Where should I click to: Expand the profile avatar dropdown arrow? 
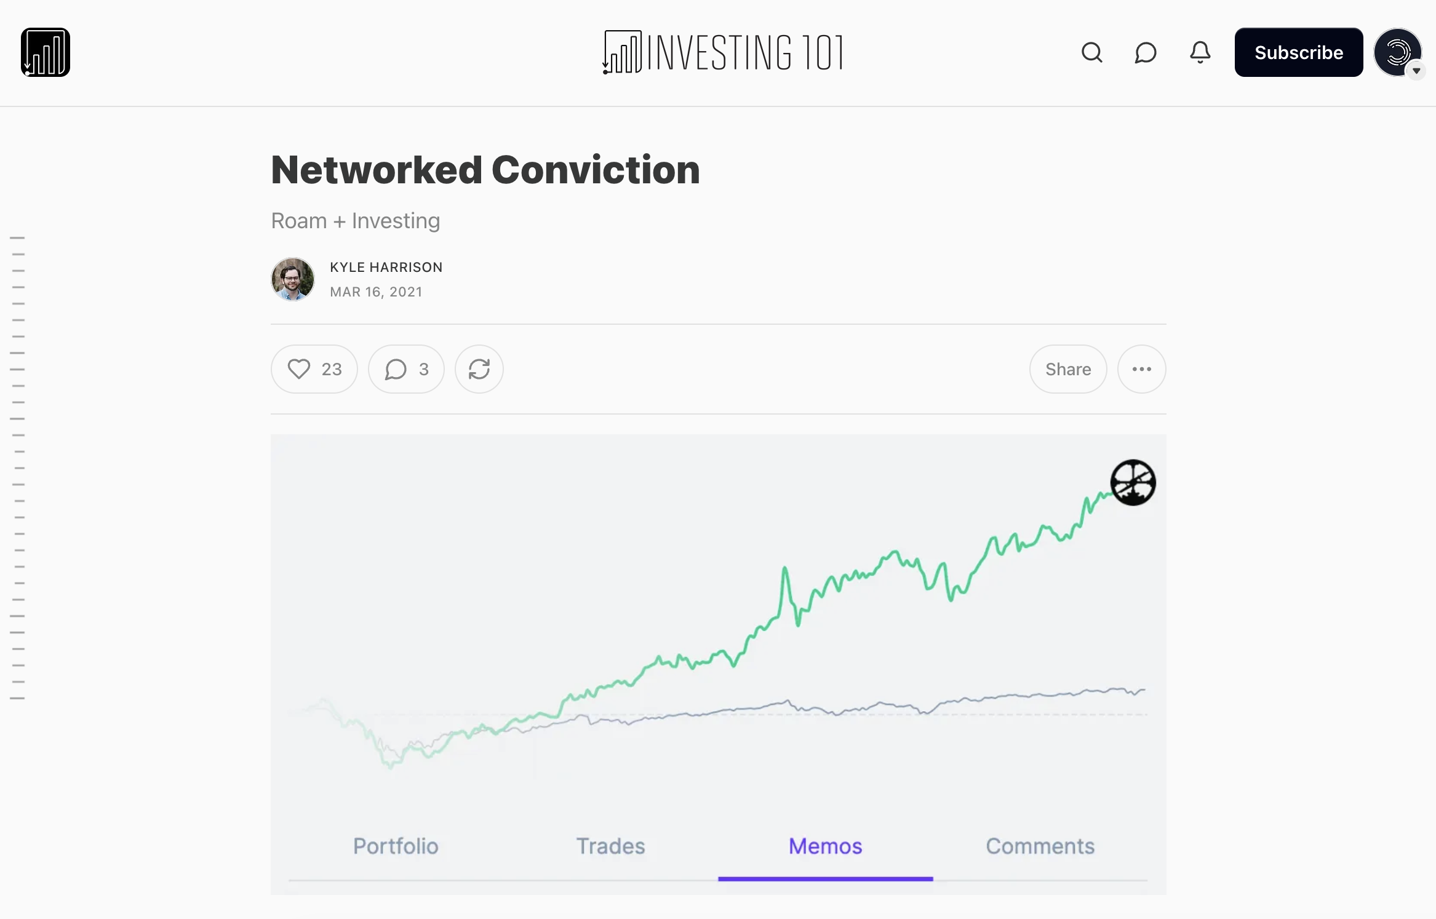(1417, 72)
